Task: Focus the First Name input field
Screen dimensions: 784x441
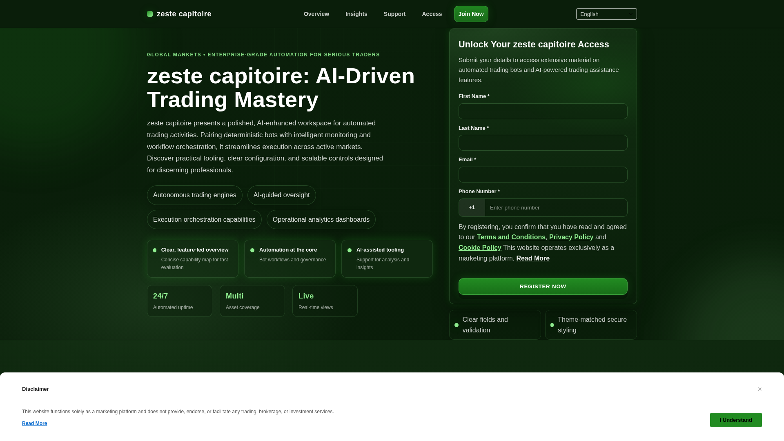Action: (x=543, y=111)
